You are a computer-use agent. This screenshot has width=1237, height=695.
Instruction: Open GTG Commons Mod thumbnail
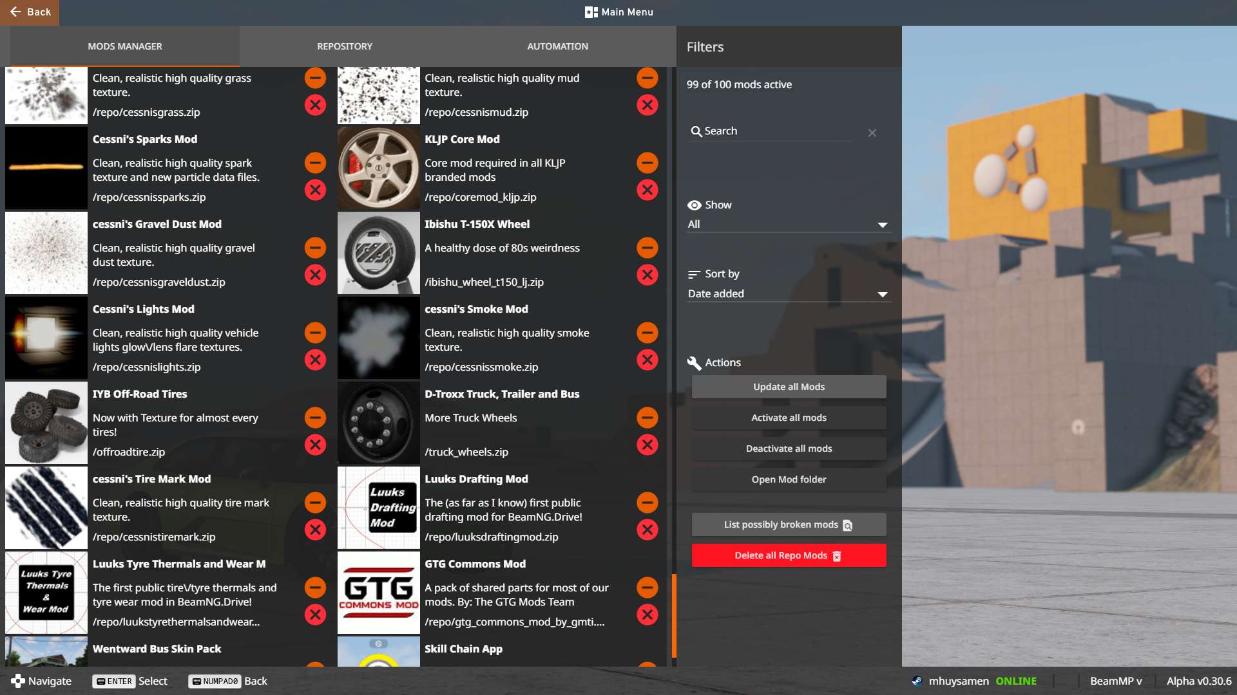pos(379,593)
